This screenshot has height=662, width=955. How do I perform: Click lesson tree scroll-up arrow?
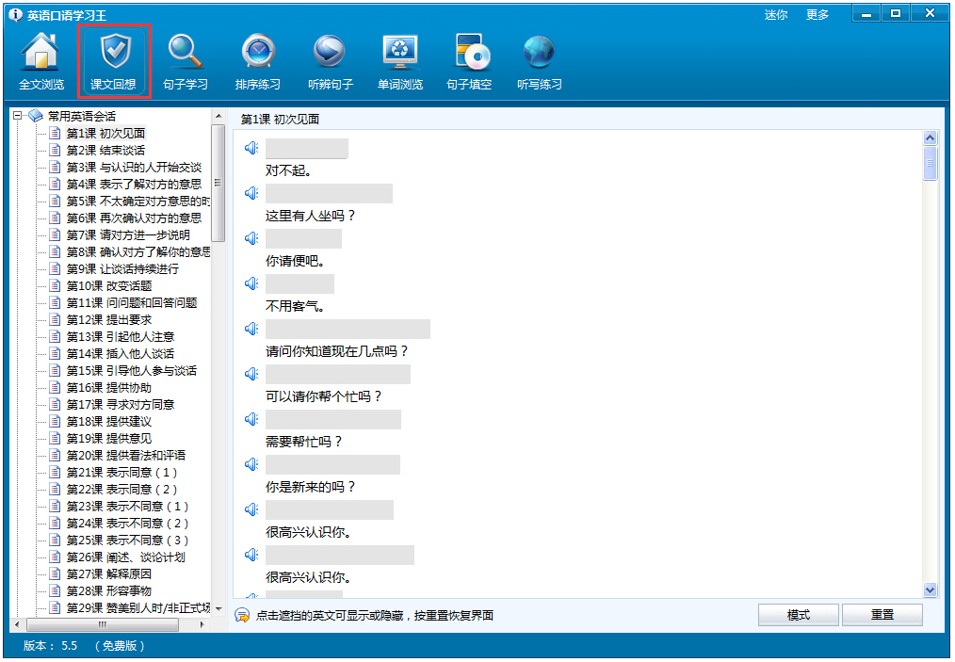click(219, 116)
